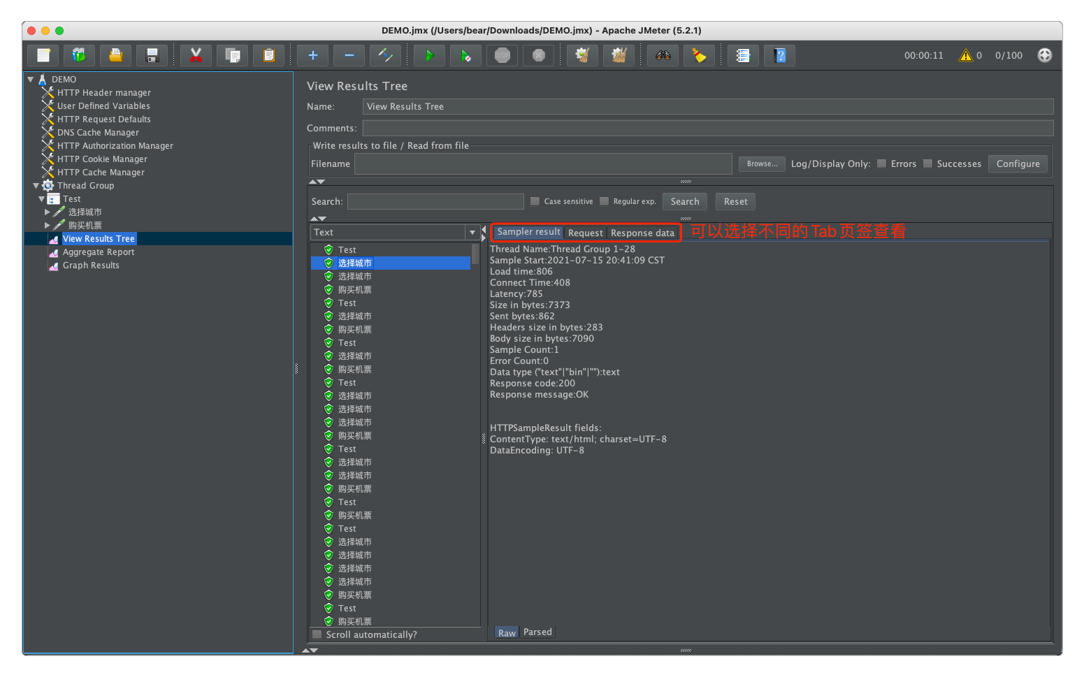Enable the Errors only checkbox

click(x=881, y=163)
